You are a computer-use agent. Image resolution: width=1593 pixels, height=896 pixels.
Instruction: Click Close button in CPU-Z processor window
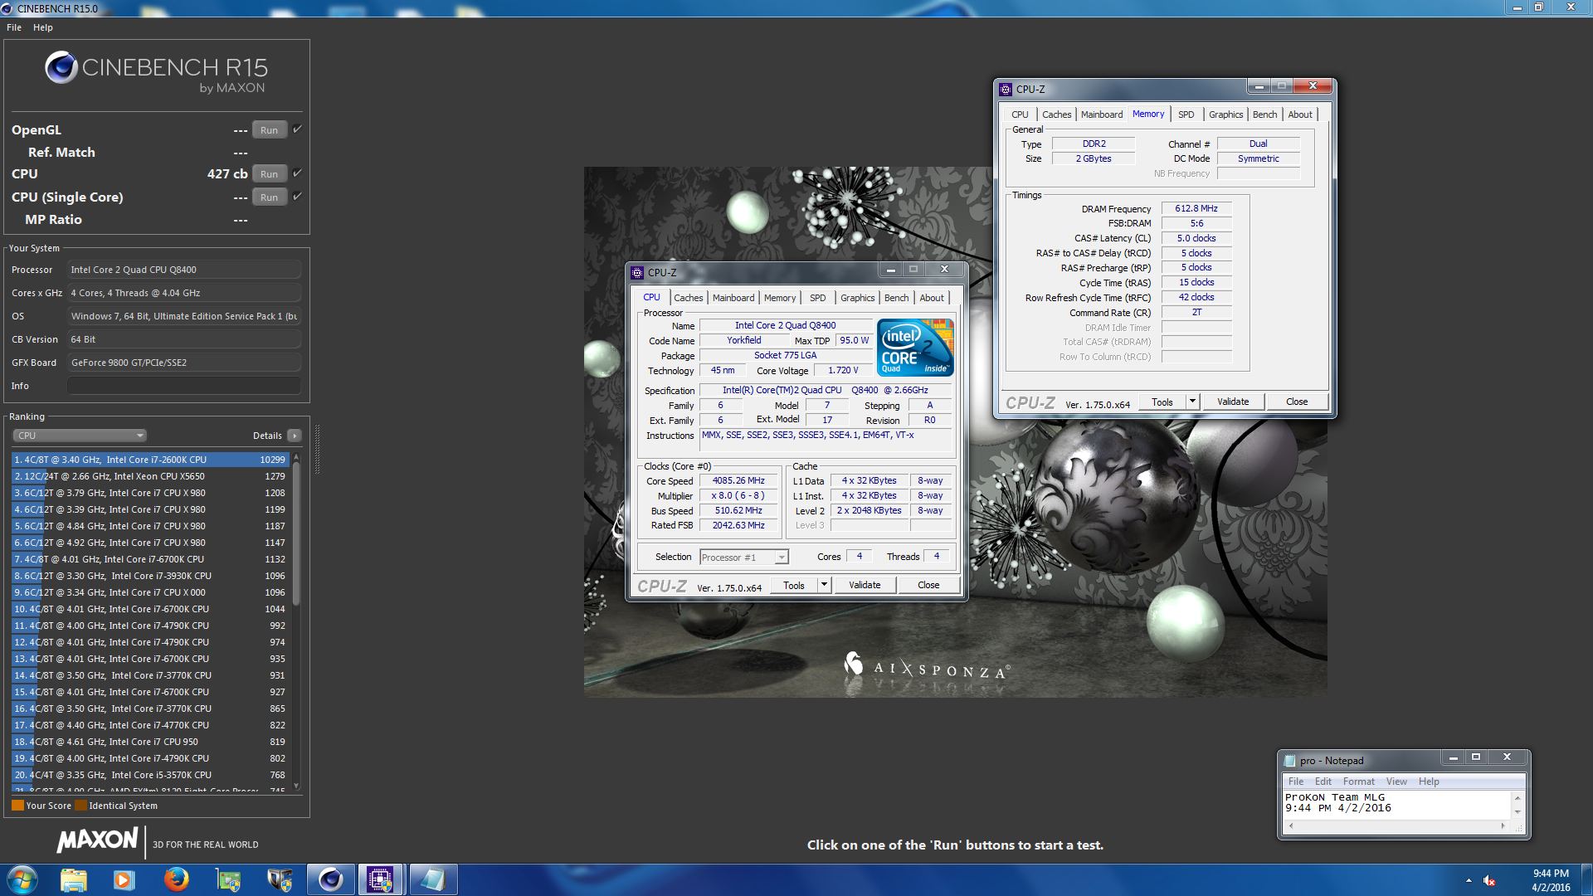click(928, 585)
